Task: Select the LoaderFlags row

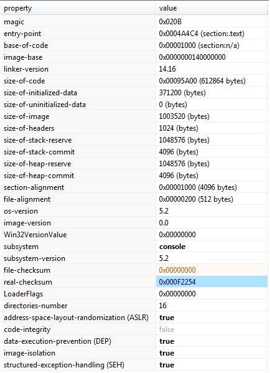Action: 134,294
